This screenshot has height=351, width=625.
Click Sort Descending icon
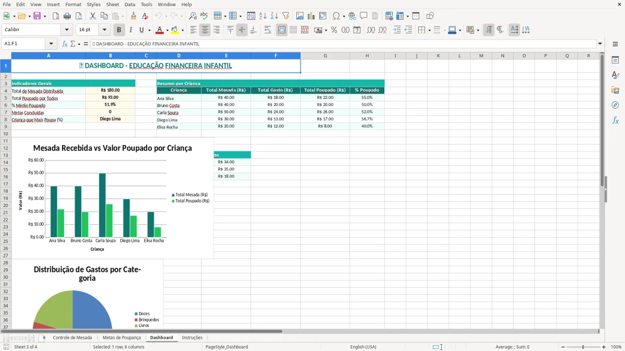coord(274,16)
